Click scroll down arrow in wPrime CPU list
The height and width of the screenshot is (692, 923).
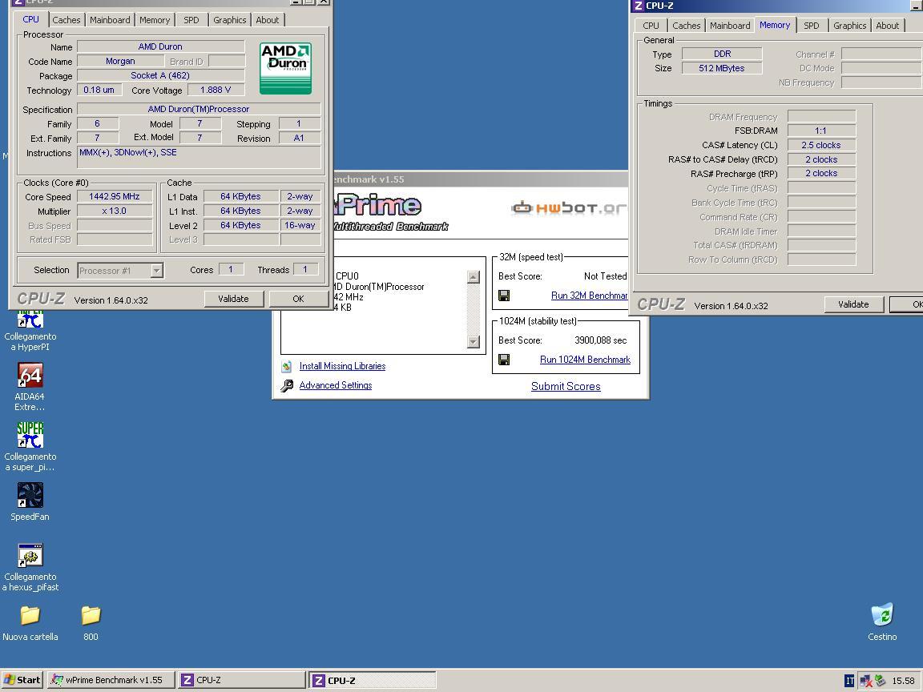pyautogui.click(x=474, y=342)
